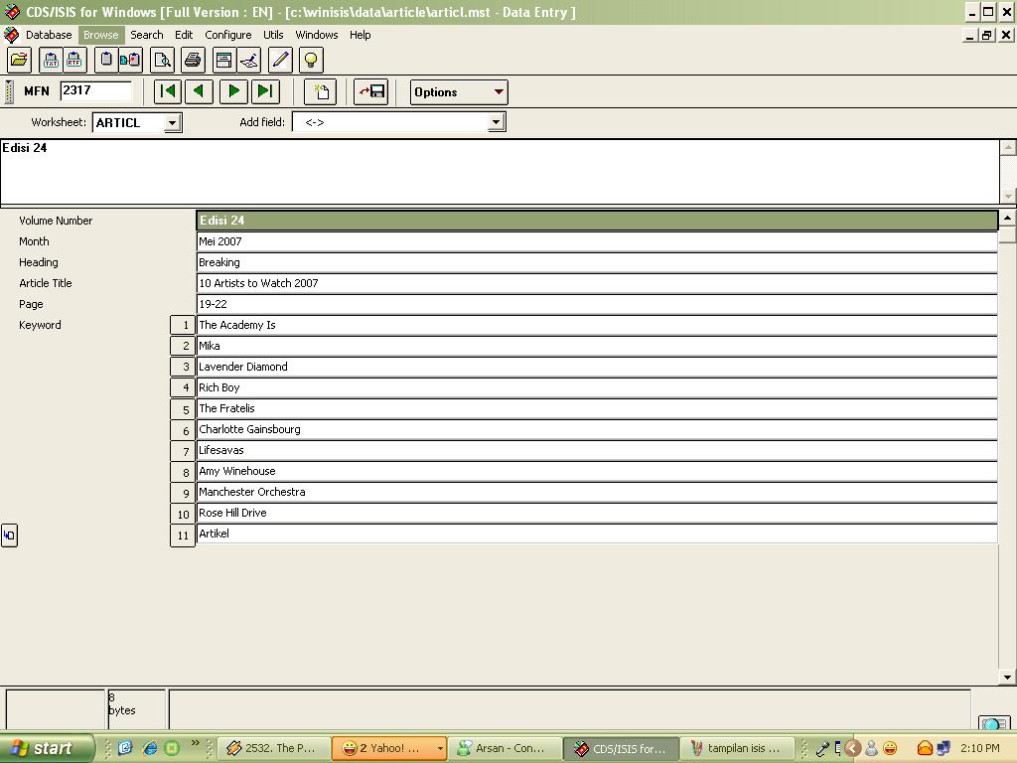
Task: Click the Heading field Breaking
Action: click(597, 262)
